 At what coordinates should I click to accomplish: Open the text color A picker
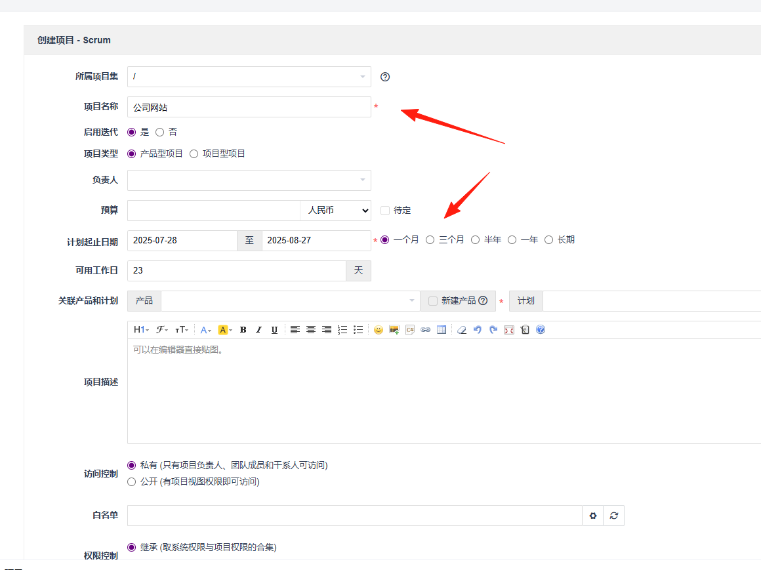pyautogui.click(x=206, y=330)
